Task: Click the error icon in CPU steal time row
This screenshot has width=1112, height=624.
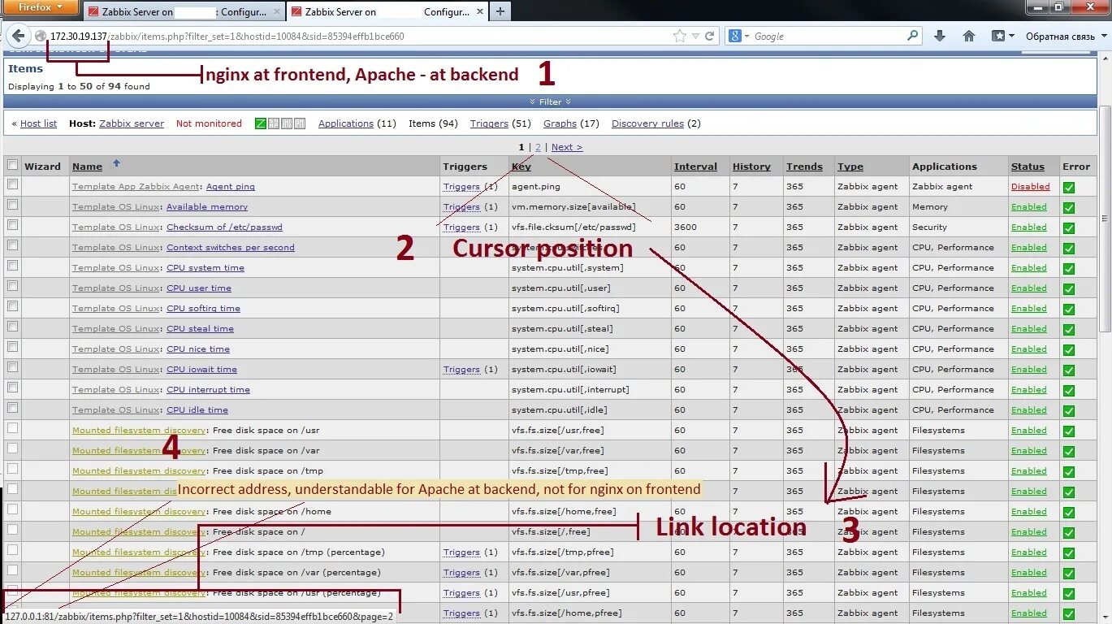Action: tap(1069, 329)
